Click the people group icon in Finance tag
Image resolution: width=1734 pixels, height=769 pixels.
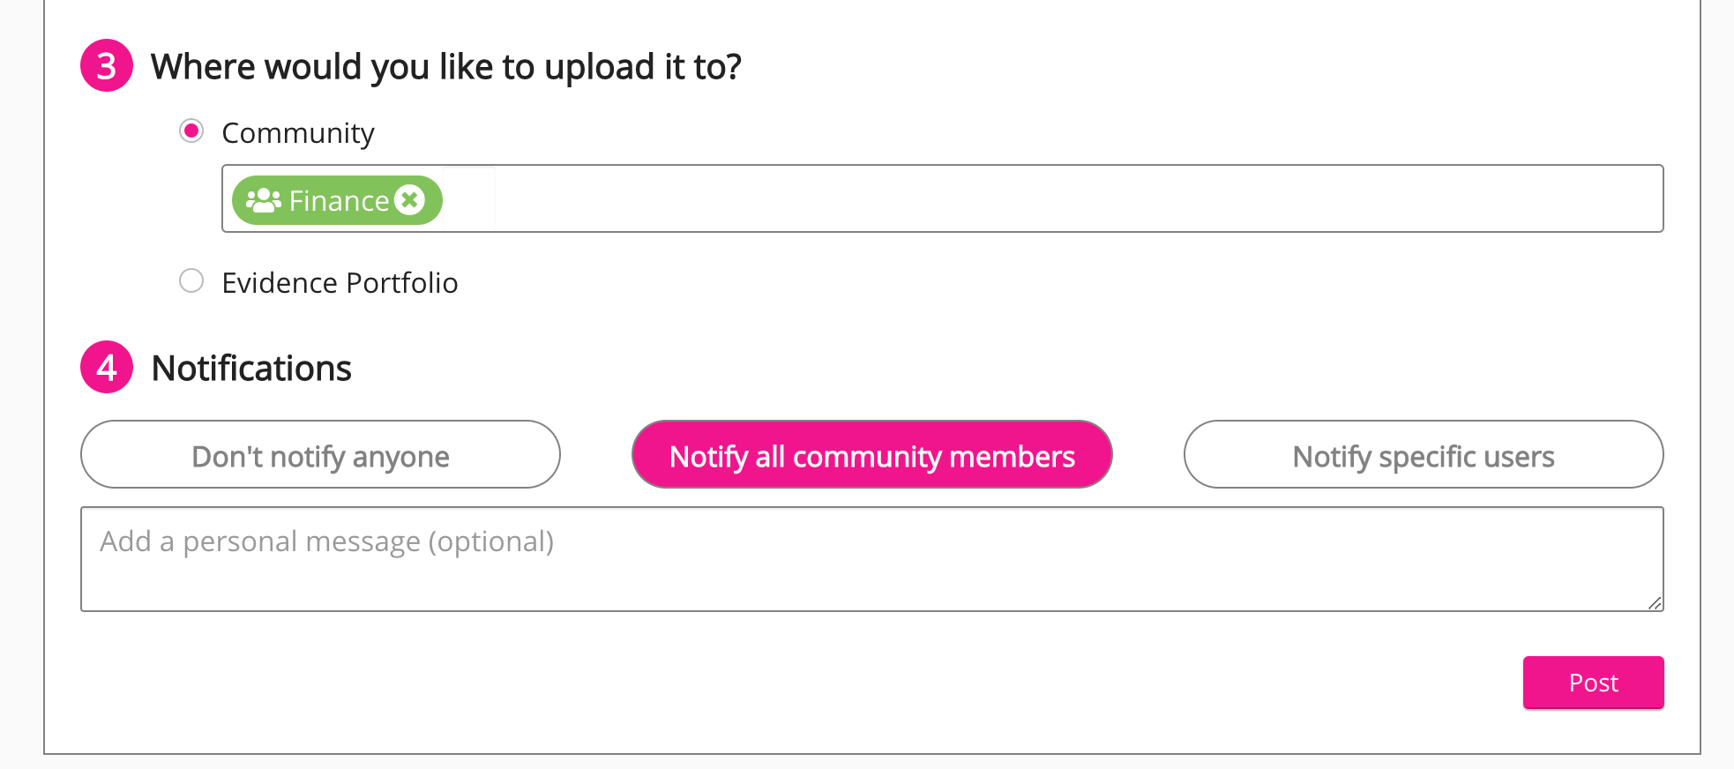point(263,200)
